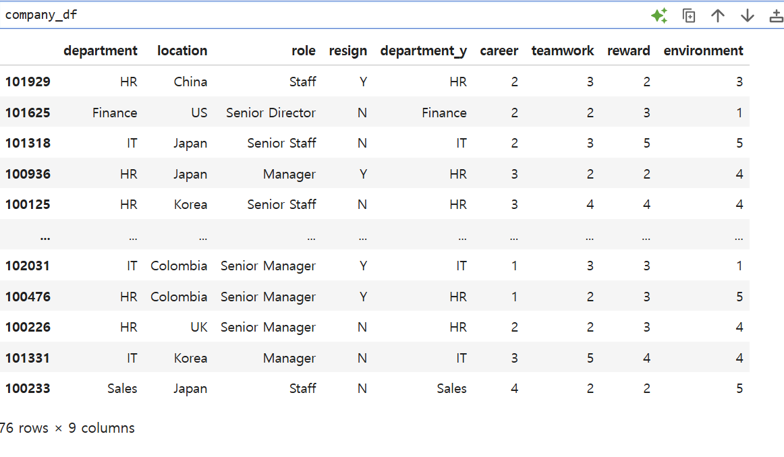Viewport: 784px width, 457px height.
Task: Click the AI sparkle assistant icon
Action: coord(659,16)
